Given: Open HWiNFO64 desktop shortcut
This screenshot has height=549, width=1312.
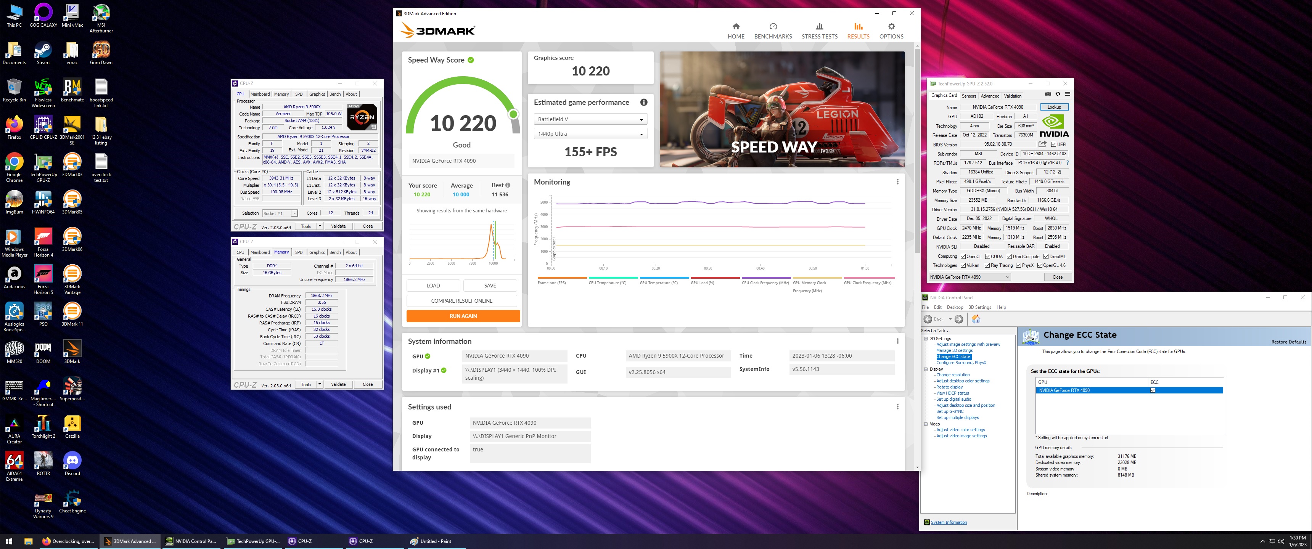Looking at the screenshot, I should (x=43, y=202).
